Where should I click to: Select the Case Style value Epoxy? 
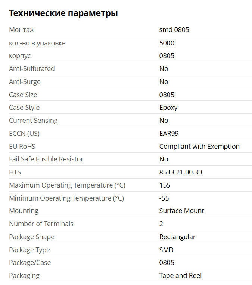click(168, 108)
